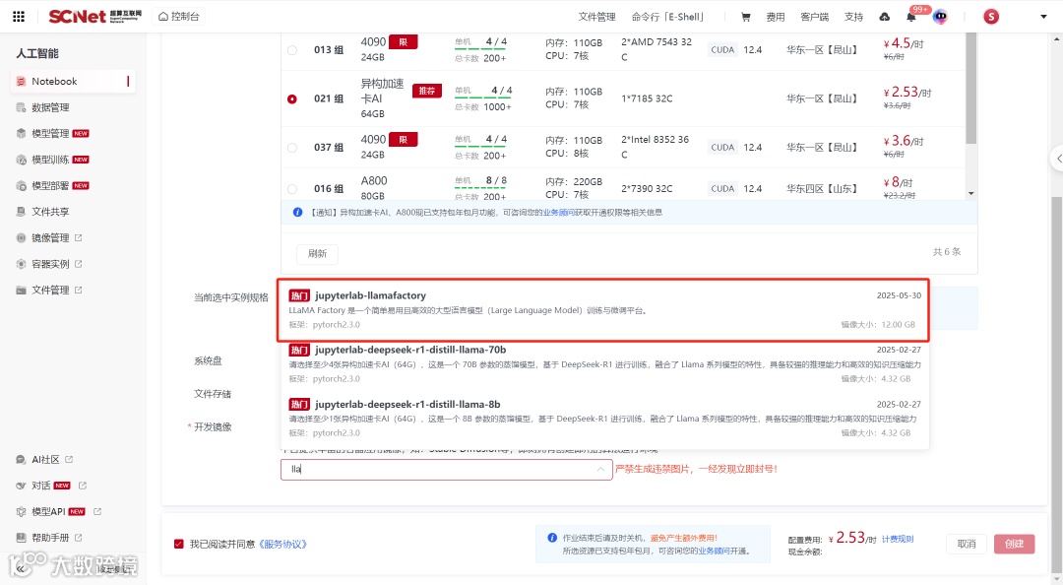Screen dimensions: 1063x585
Task: Open 对话 sidebar icon
Action: tap(21, 486)
